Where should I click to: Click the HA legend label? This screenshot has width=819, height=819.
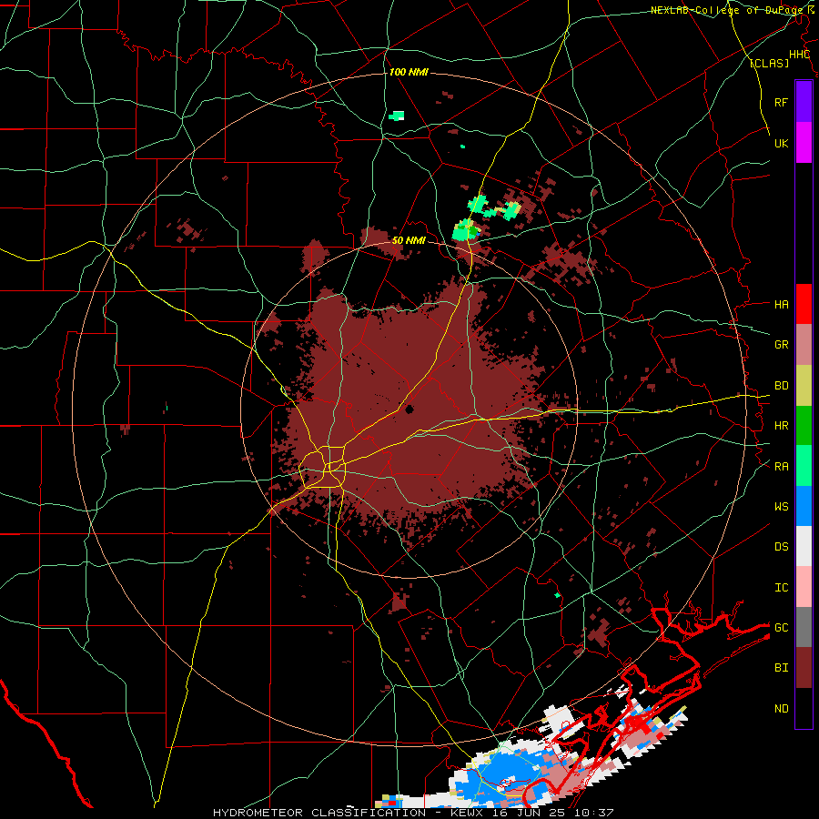coord(781,304)
